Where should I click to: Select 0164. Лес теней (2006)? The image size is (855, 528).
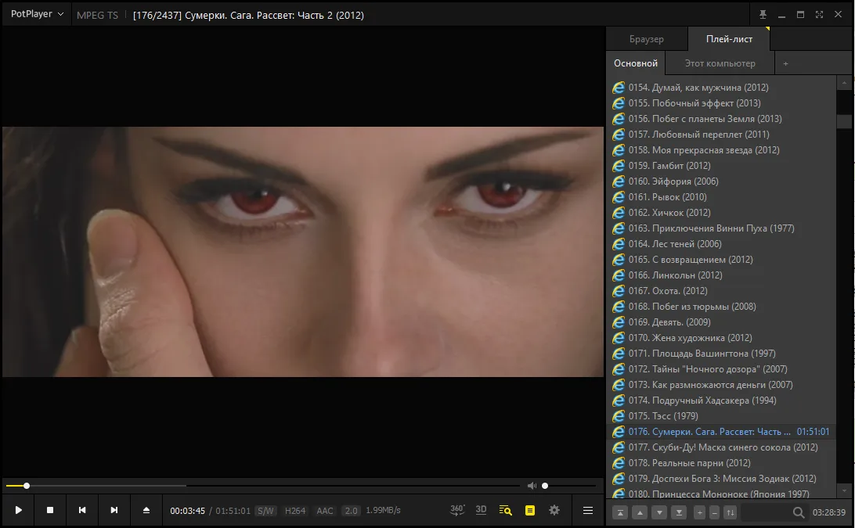coord(720,244)
